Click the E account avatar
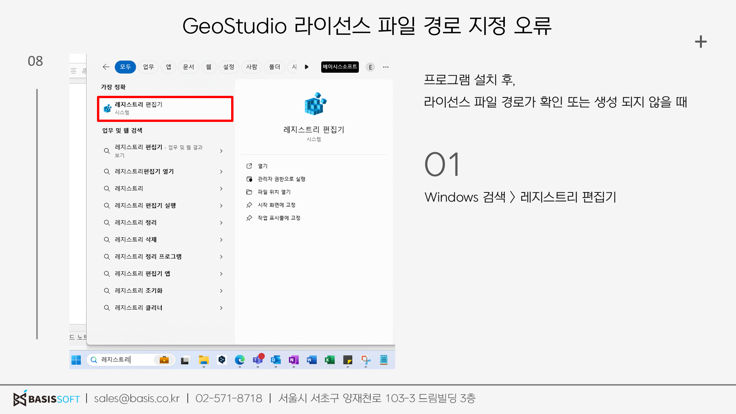The image size is (736, 414). pos(370,67)
